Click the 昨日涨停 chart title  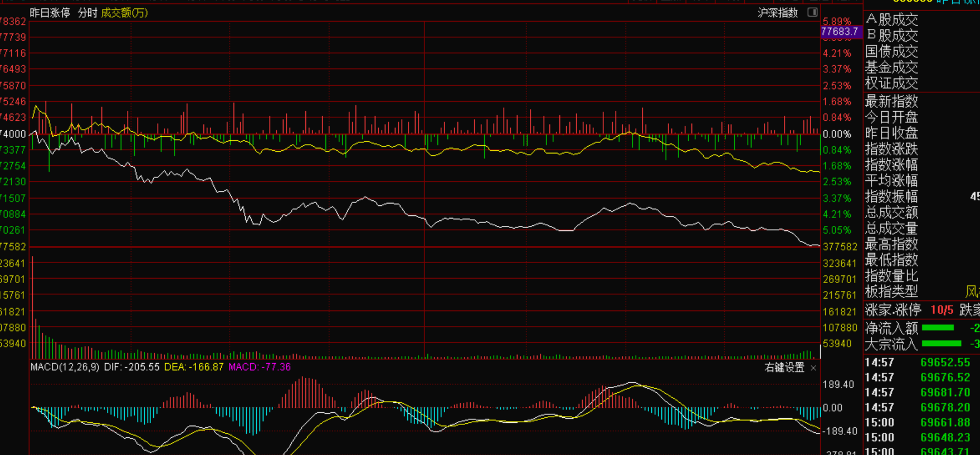coord(50,13)
